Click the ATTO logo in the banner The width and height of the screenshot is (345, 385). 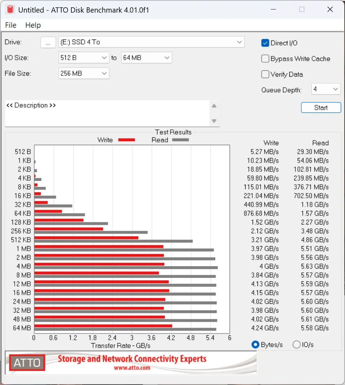(x=27, y=363)
